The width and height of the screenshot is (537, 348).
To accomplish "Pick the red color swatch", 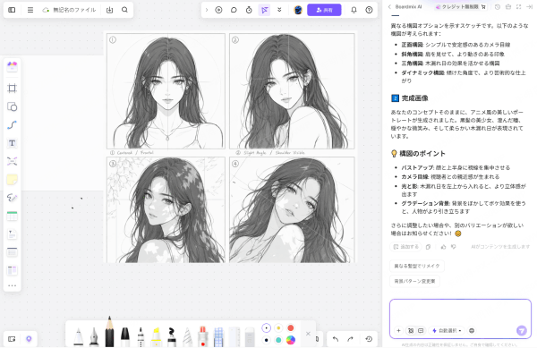I will pos(290,327).
